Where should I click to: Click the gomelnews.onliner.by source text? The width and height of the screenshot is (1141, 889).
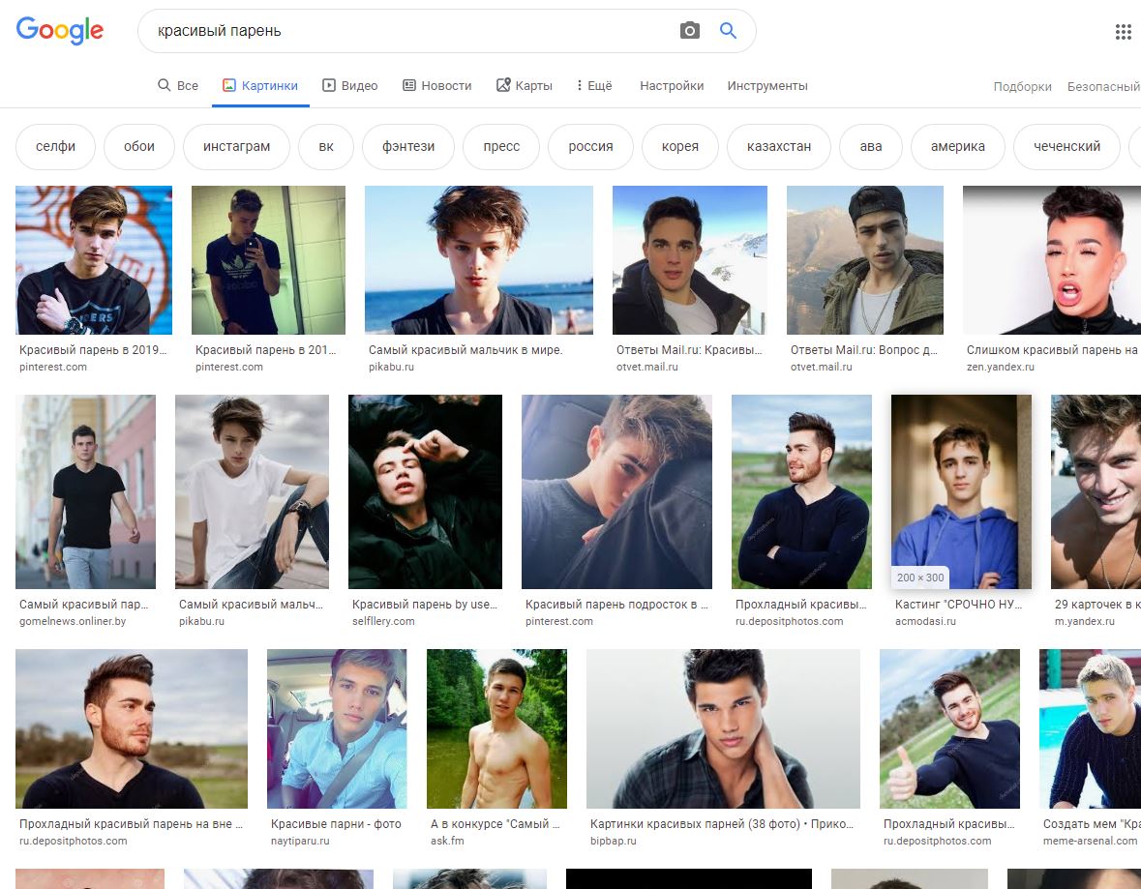coord(73,621)
